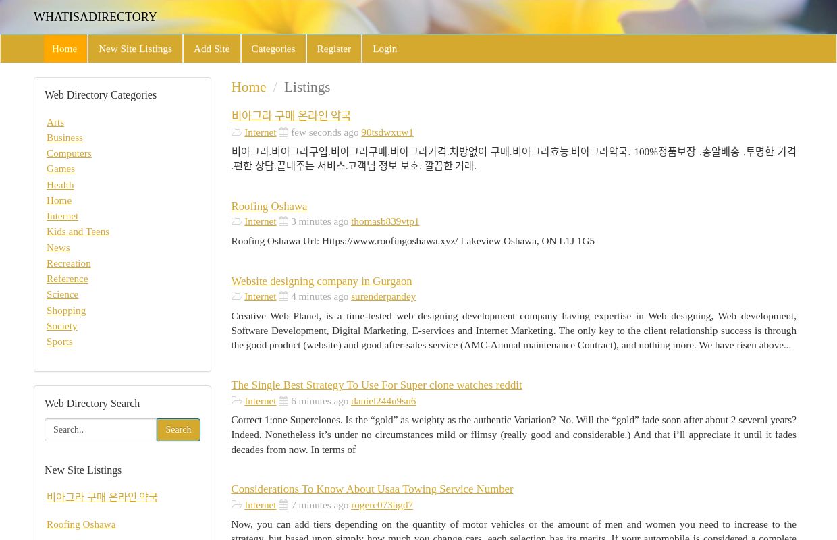Click folder icon on Roofing Oshawa row

click(x=236, y=221)
